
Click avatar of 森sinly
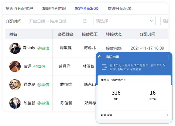(15, 48)
